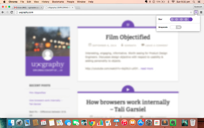Open Messages in the Dock
Screen dimensions: 204x128
pos(68,123)
